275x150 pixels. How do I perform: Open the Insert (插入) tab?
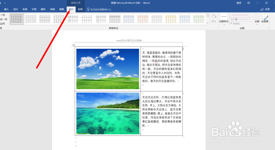pyautogui.click(x=7, y=9)
